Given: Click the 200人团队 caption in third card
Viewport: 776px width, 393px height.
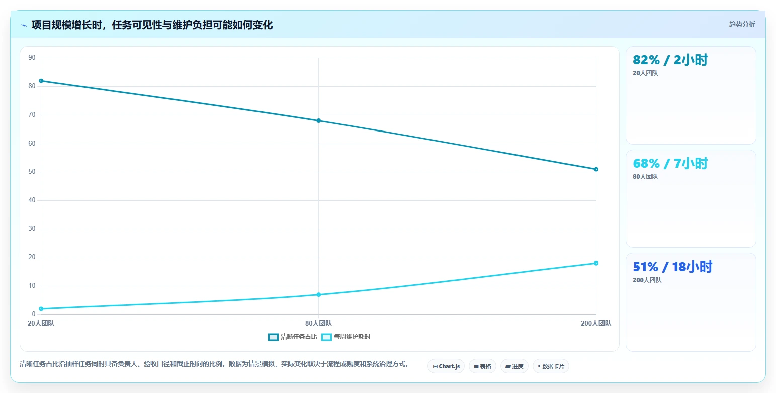Looking at the screenshot, I should click(647, 280).
